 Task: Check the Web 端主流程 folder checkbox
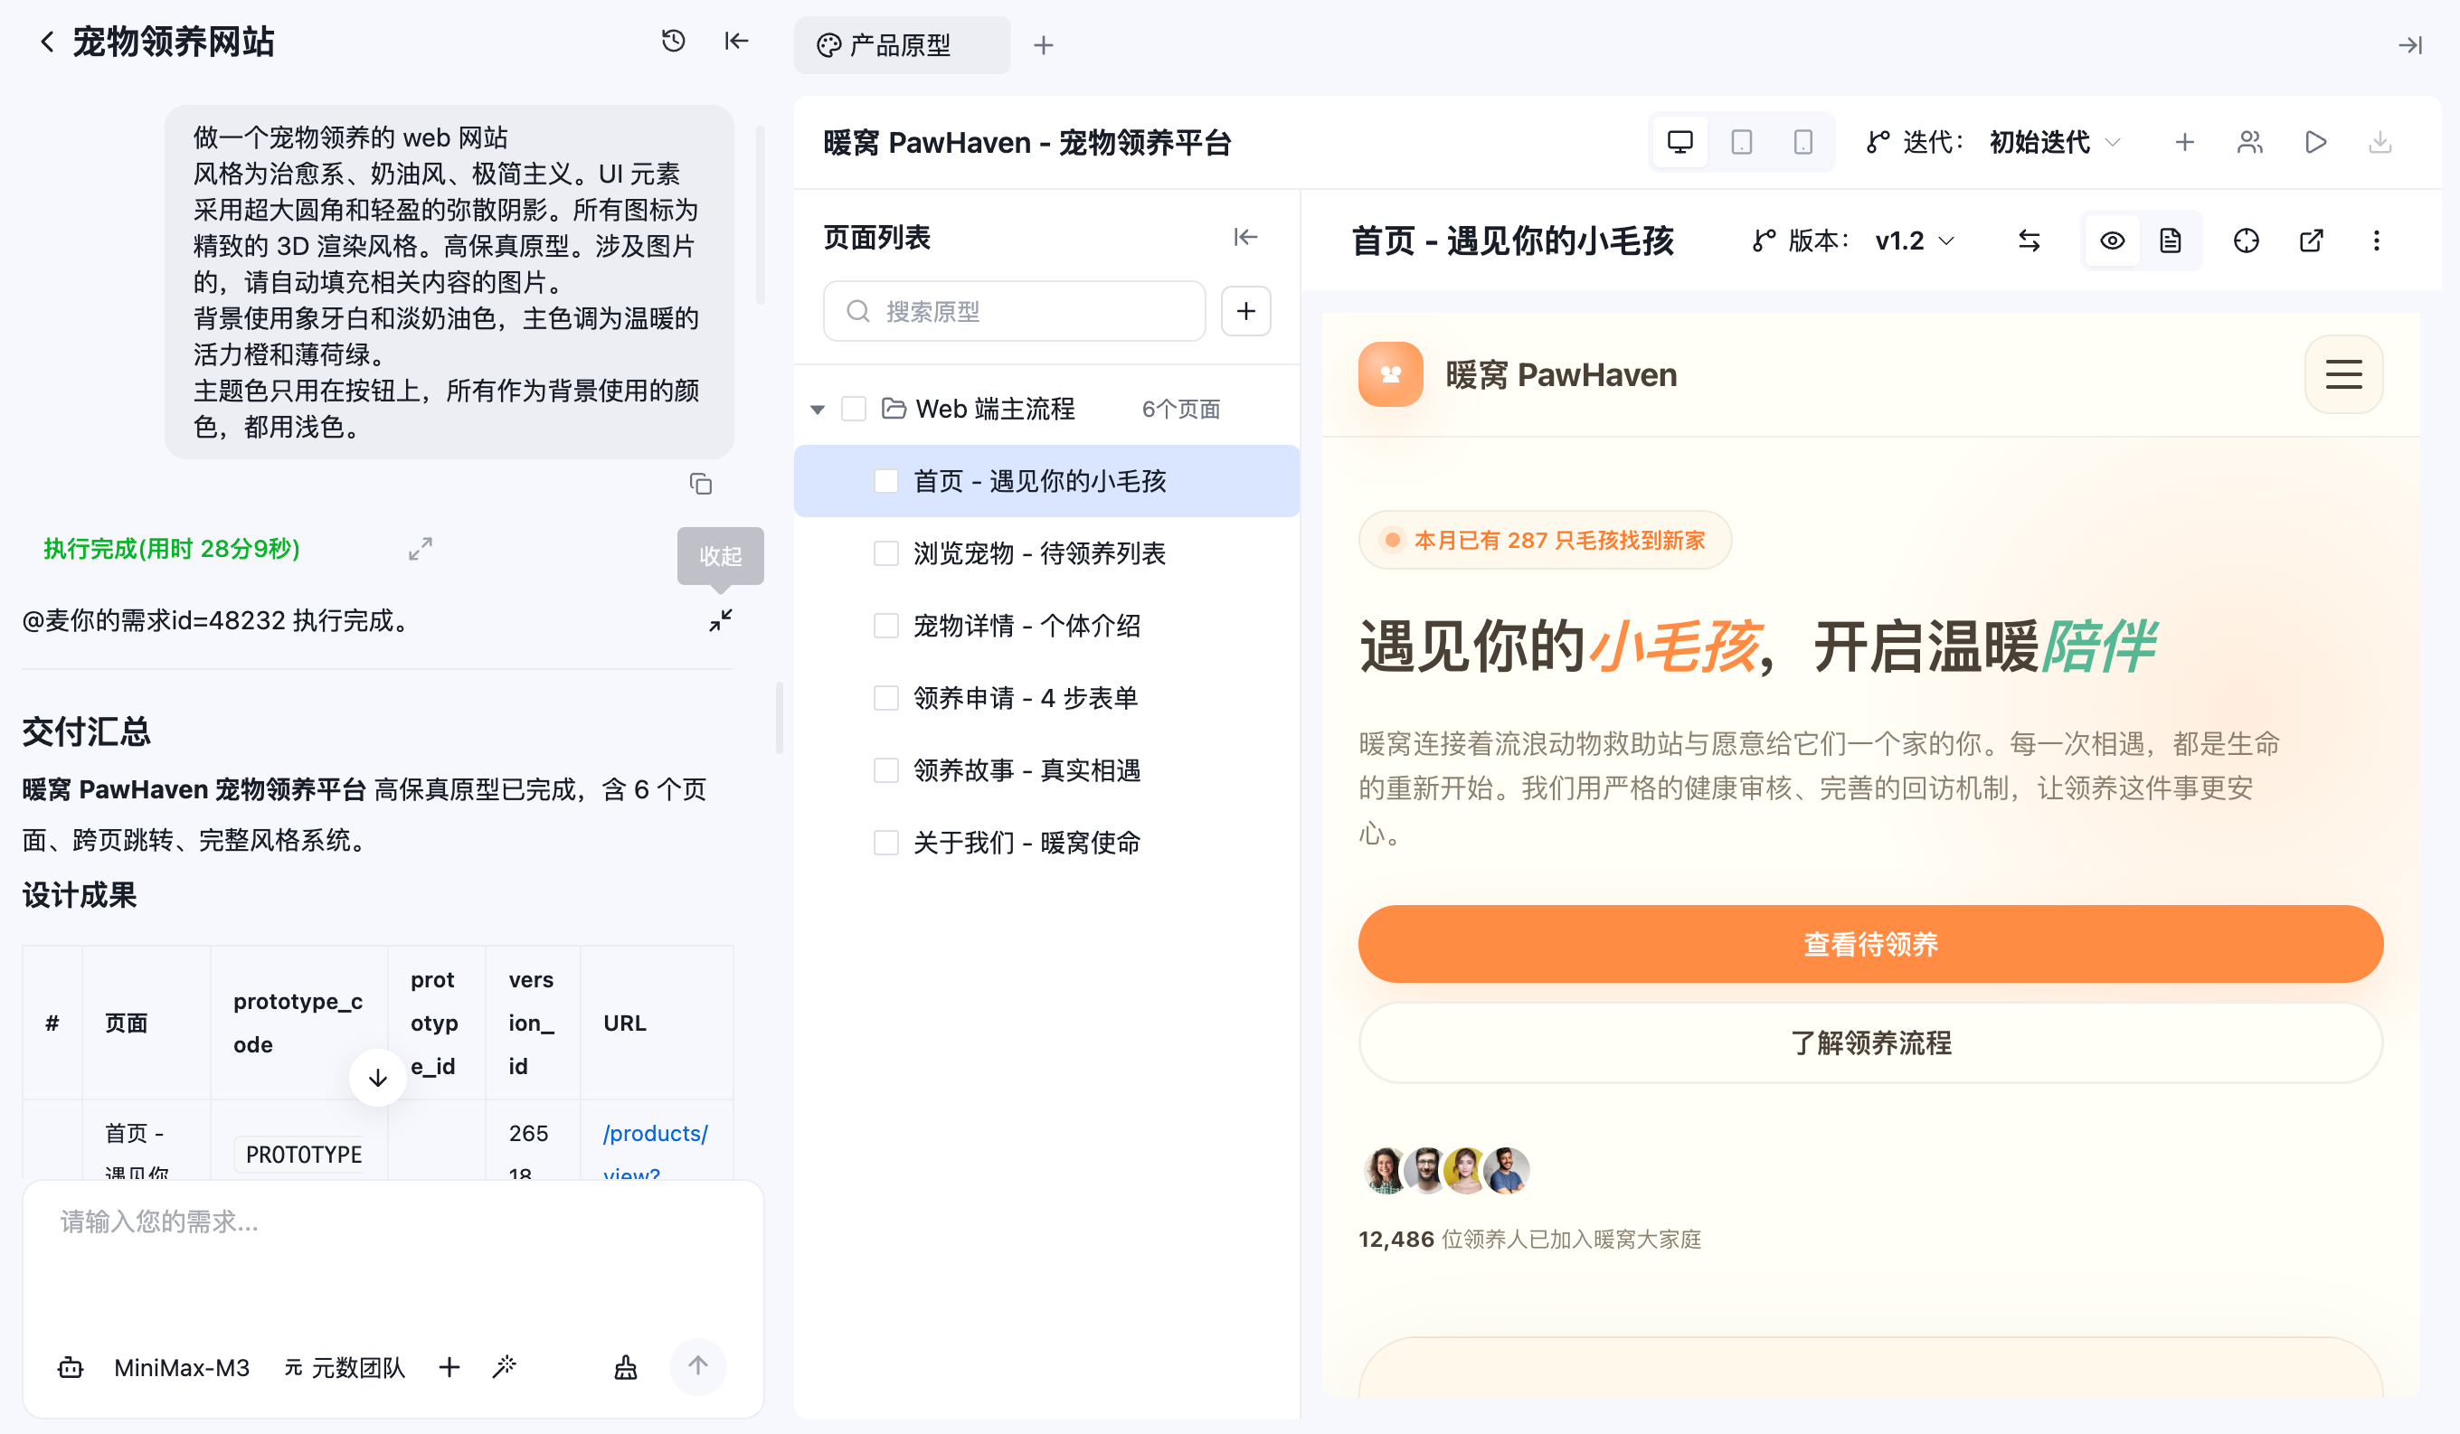(x=853, y=408)
